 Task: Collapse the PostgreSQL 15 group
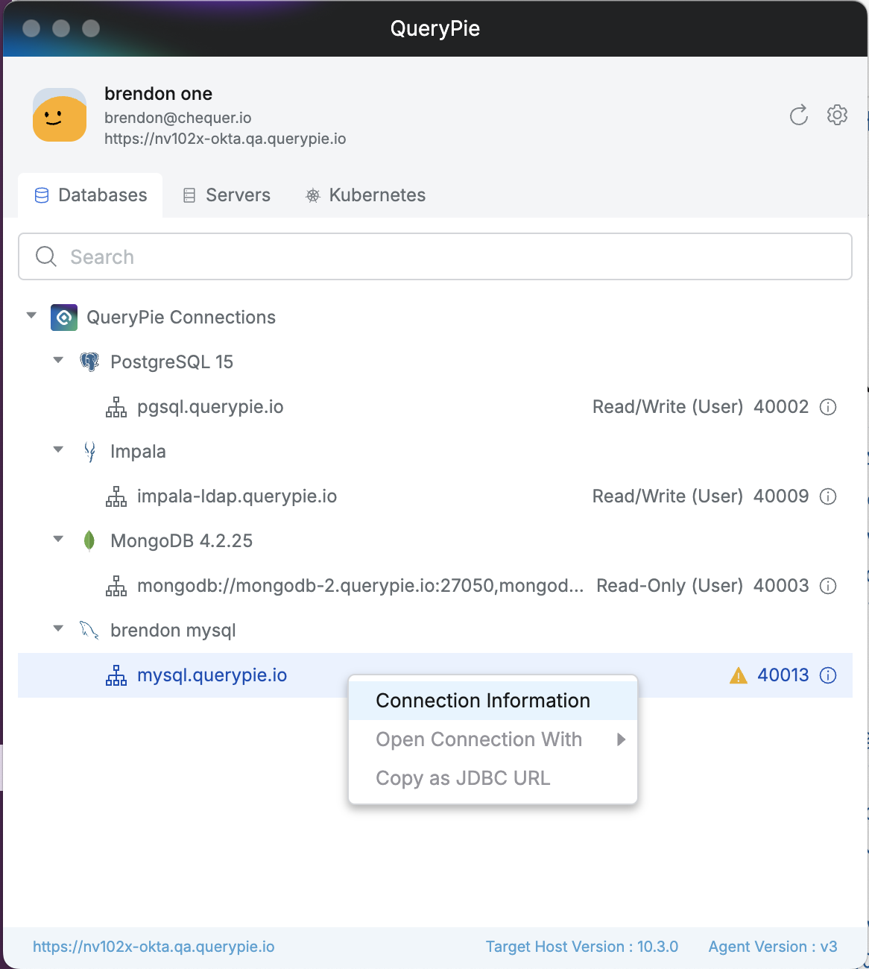pyautogui.click(x=58, y=361)
